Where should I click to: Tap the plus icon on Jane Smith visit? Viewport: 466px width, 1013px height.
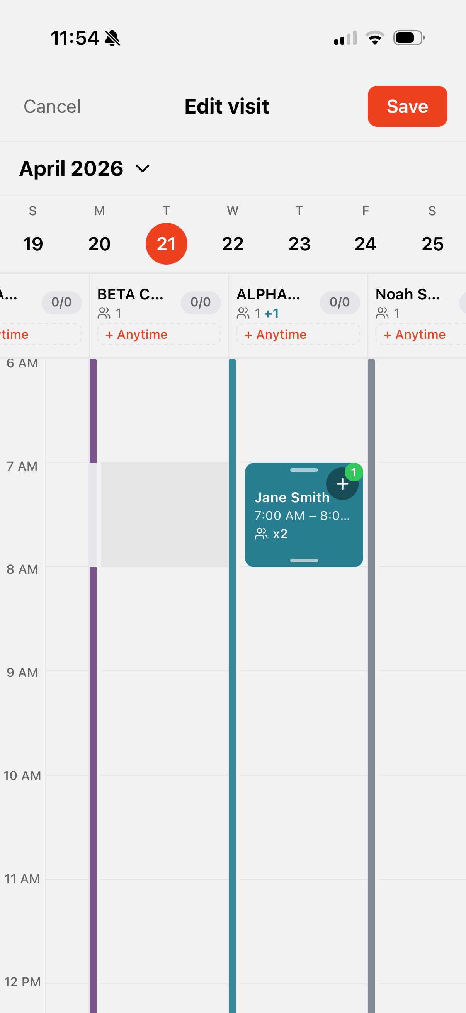342,484
